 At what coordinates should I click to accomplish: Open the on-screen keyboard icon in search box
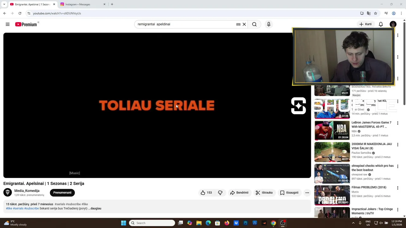pos(238,24)
